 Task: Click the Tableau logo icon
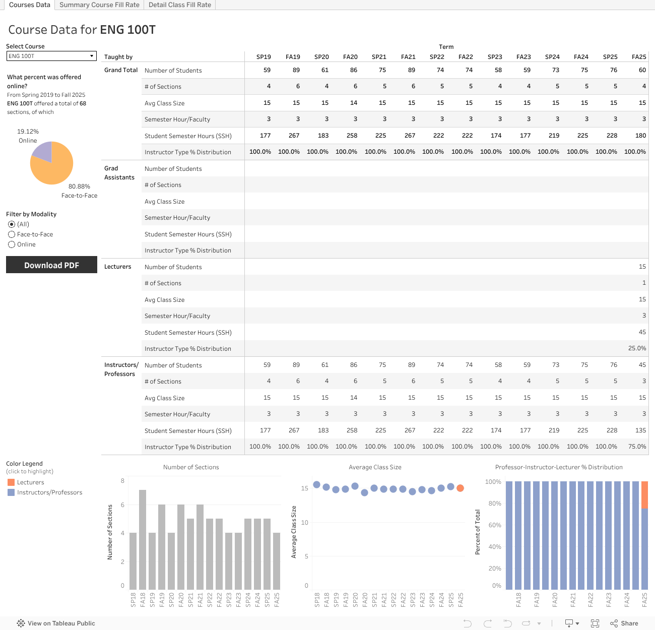21,623
